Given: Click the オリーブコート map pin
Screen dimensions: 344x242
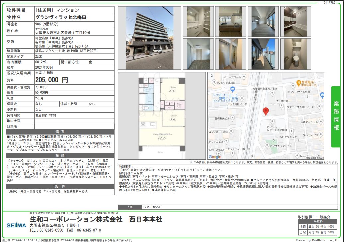Looking at the screenshot, I should point(244,77).
